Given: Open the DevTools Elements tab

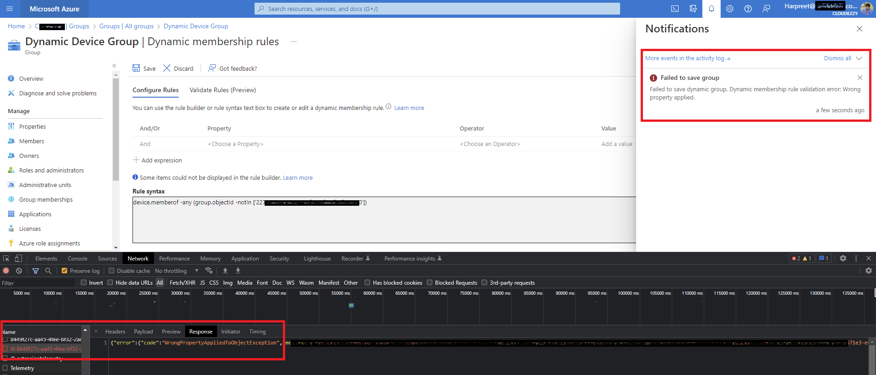Looking at the screenshot, I should point(46,258).
